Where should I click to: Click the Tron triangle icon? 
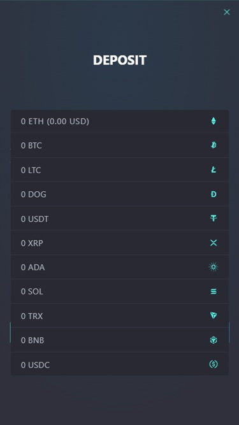[x=214, y=315]
